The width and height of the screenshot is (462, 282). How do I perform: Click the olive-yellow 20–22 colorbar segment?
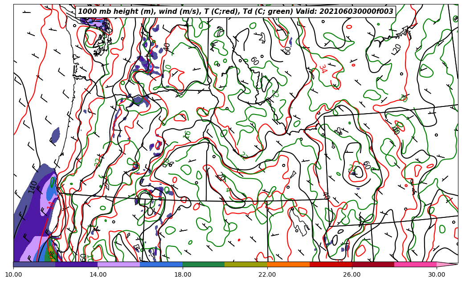[246, 264]
